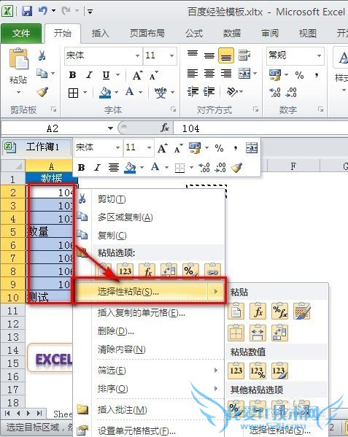The width and height of the screenshot is (348, 437).
Task: Pick Keep Source Column Widths in submenu
Action: pyautogui.click(x=258, y=333)
